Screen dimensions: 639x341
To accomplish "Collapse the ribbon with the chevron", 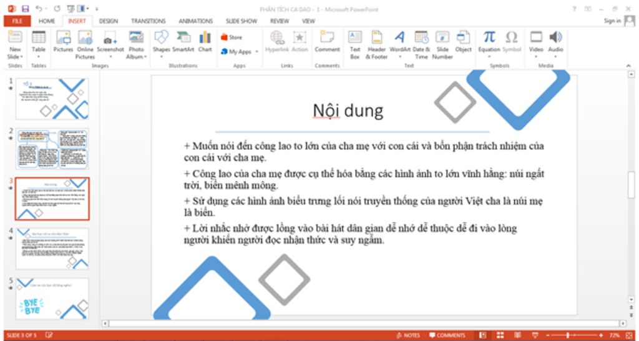I will [628, 66].
